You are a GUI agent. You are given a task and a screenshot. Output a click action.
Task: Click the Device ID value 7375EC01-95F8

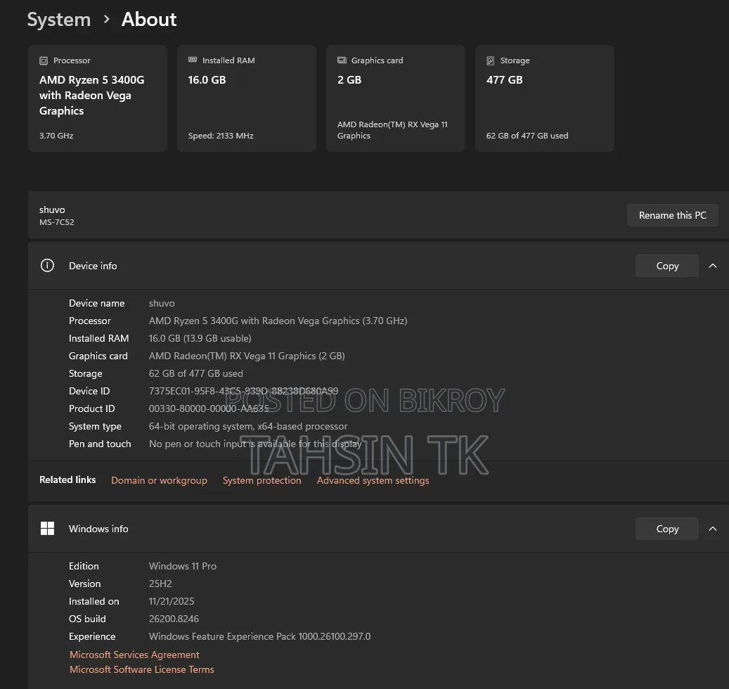coord(244,391)
